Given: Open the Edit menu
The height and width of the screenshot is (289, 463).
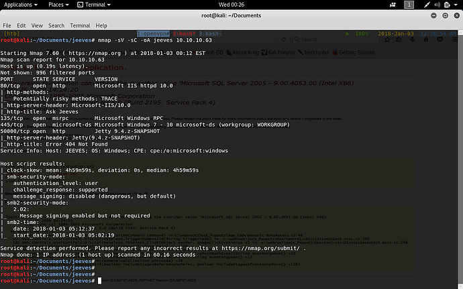Looking at the screenshot, I should click(21, 25).
